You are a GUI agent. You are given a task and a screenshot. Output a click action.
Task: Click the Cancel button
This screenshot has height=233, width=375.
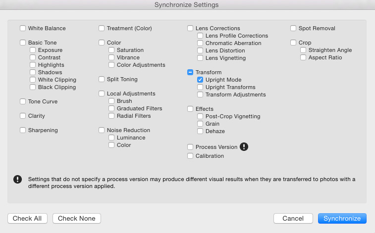pyautogui.click(x=293, y=219)
